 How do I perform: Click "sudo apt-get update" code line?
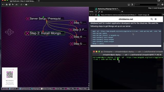pyautogui.click(x=100, y=33)
